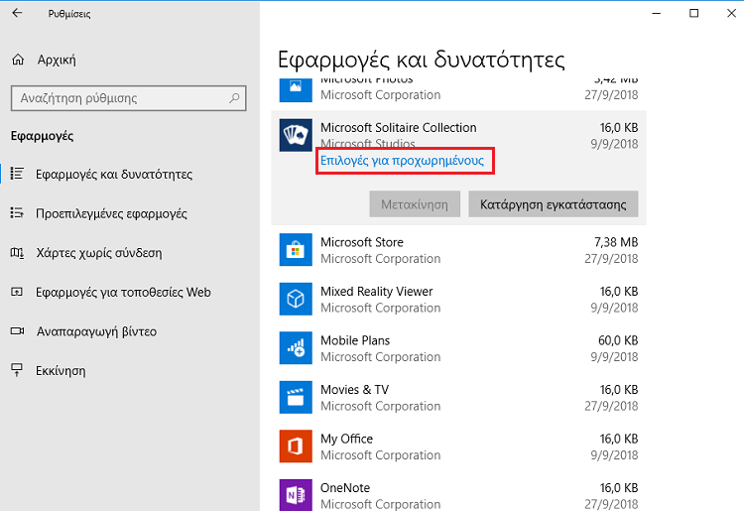Click the Microsoft Store bag icon
This screenshot has width=744, height=511.
pyautogui.click(x=296, y=250)
